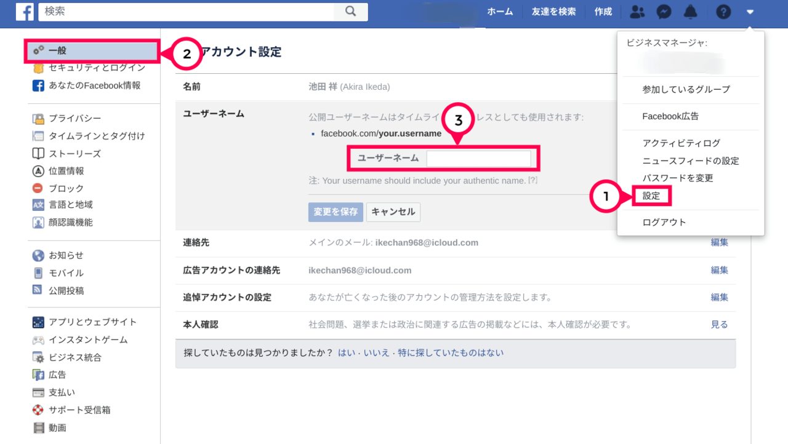Screen dimensions: 788x444
Task: Click 編集 link for 連絡先
Action: click(720, 242)
